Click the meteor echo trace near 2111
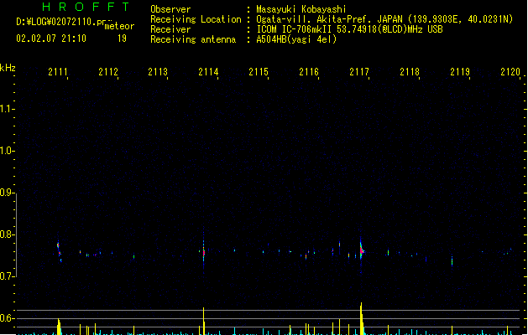The height and width of the screenshot is (335, 528). point(60,250)
